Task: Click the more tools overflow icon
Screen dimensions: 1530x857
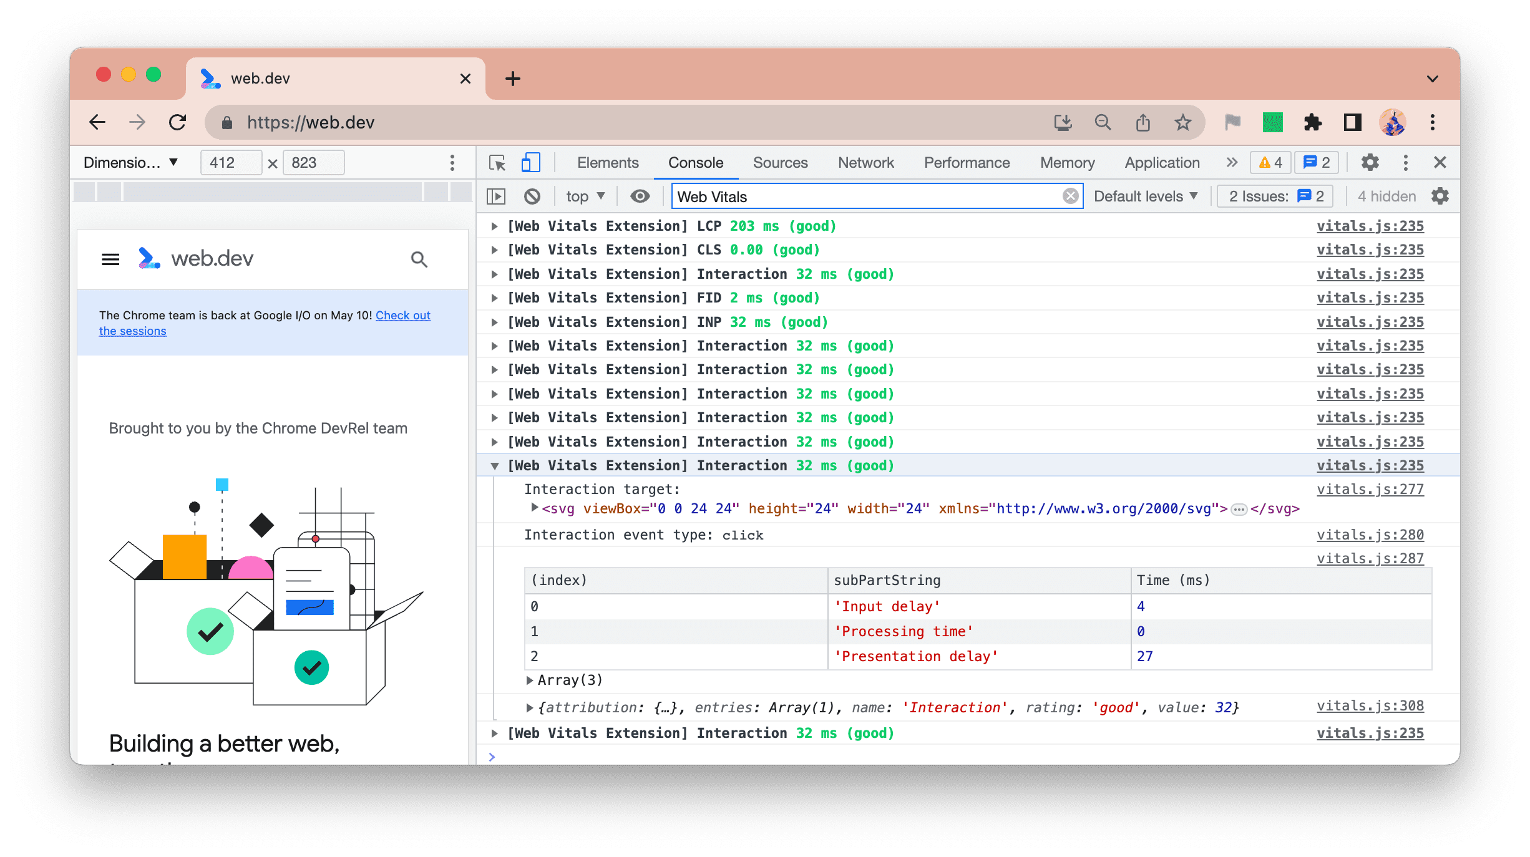Action: point(1229,163)
